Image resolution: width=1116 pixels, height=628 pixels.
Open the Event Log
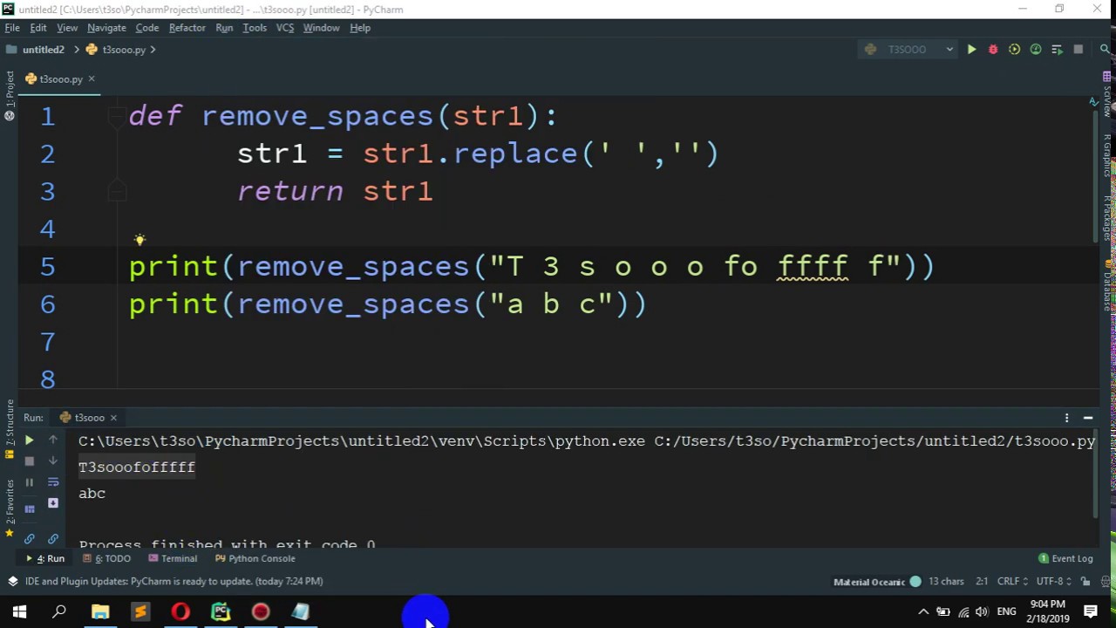click(1065, 559)
